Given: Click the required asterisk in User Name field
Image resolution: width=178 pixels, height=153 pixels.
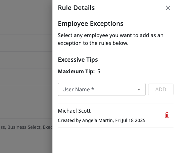Looking at the screenshot, I should pos(93,89).
